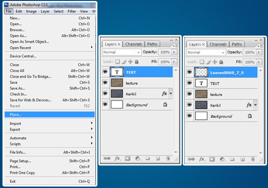Hide Leaves0060_7_S layer in right panel
This screenshot has width=268, height=188.
[190, 72]
